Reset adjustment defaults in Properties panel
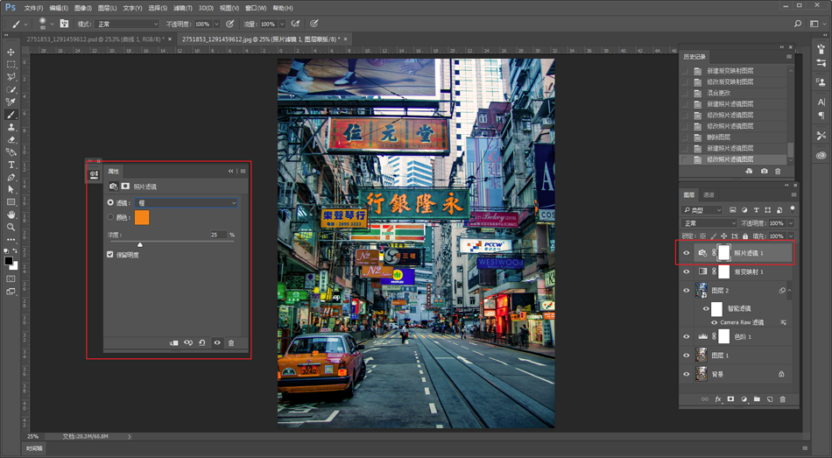 tap(202, 343)
